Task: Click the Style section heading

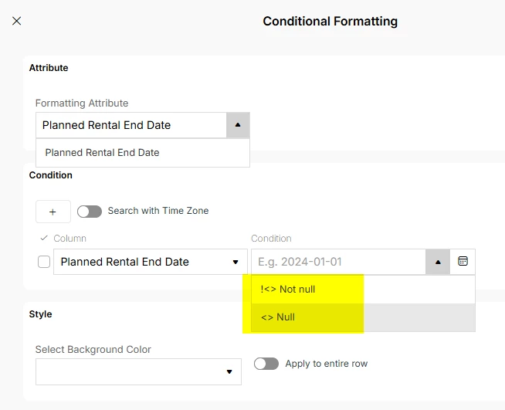Action: point(40,314)
